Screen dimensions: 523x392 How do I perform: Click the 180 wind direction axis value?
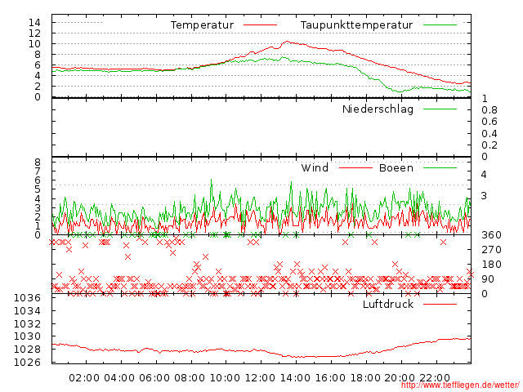coord(491,265)
